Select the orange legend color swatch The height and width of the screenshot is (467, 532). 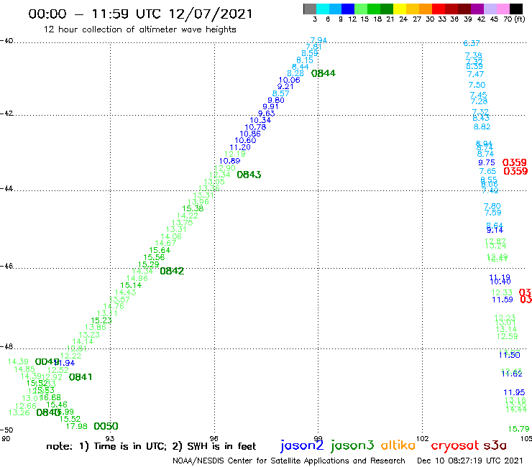426,9
